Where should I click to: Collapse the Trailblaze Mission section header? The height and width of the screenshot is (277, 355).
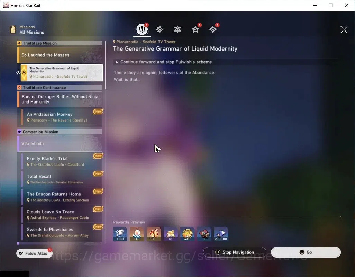click(60, 43)
